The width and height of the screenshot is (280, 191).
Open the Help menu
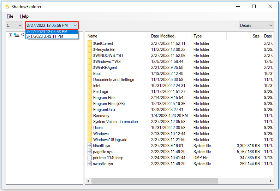tap(24, 16)
